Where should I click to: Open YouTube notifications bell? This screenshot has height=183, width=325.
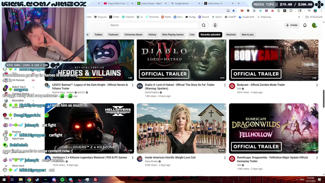pyautogui.click(x=305, y=25)
